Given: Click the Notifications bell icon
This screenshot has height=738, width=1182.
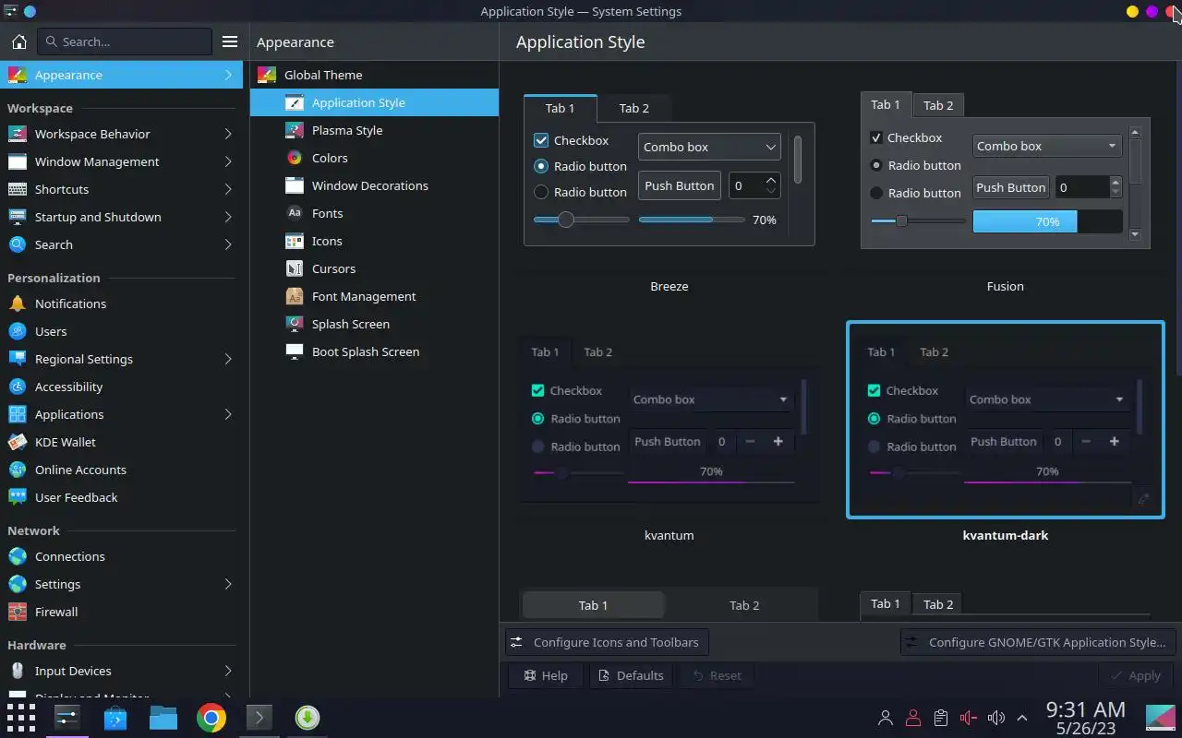Looking at the screenshot, I should 17,304.
